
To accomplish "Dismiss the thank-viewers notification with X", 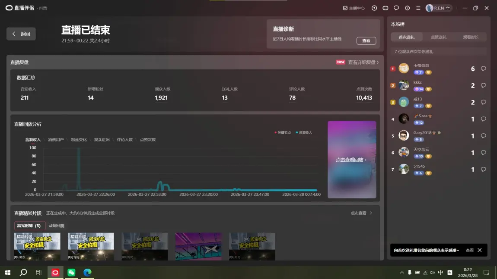I will (x=479, y=250).
